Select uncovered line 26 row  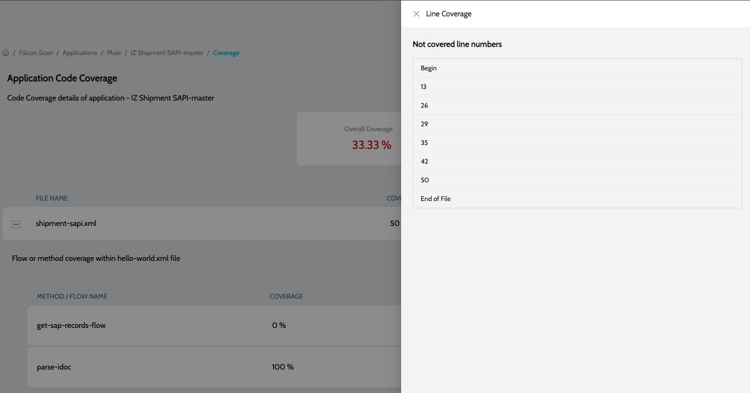tap(577, 105)
